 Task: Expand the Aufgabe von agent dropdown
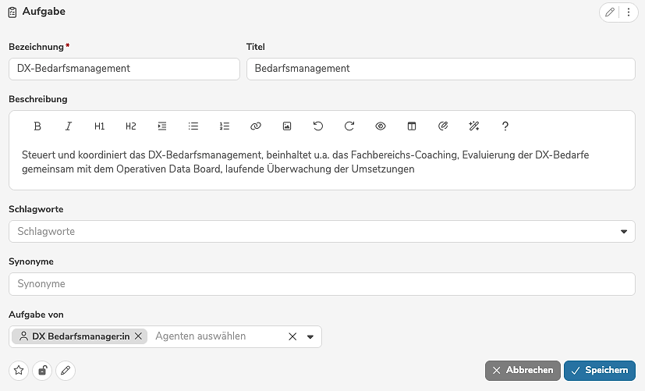tap(310, 336)
